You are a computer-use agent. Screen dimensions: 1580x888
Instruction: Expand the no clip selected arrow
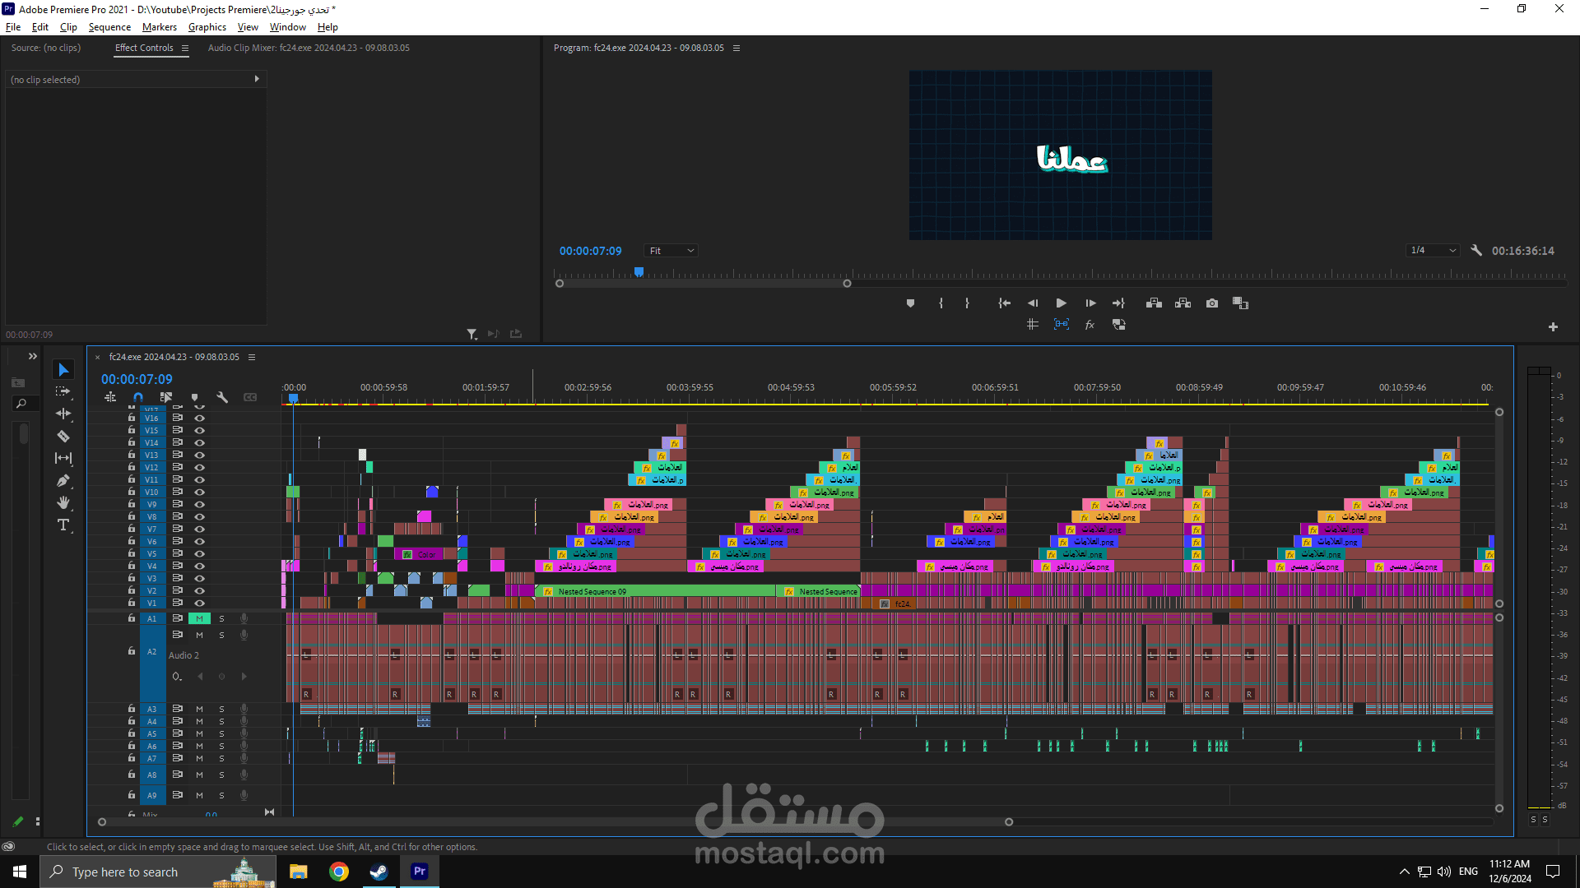coord(257,79)
